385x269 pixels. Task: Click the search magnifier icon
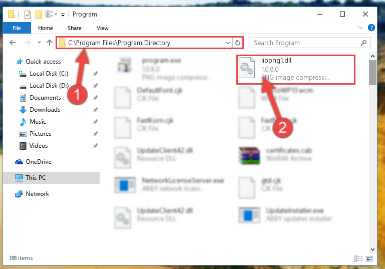tap(363, 43)
